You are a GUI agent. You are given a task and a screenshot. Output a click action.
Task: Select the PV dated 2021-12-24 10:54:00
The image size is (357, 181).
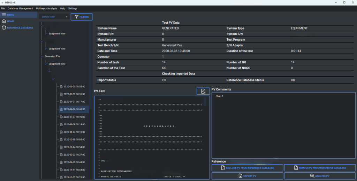coord(74,147)
